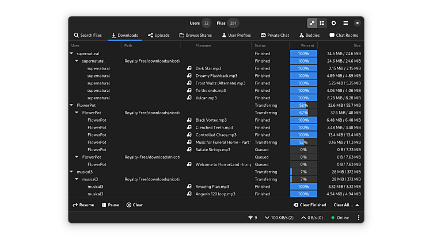Viewport: 433px width, 243px height.
Task: Open preferences with the gear icon
Action: 334,23
